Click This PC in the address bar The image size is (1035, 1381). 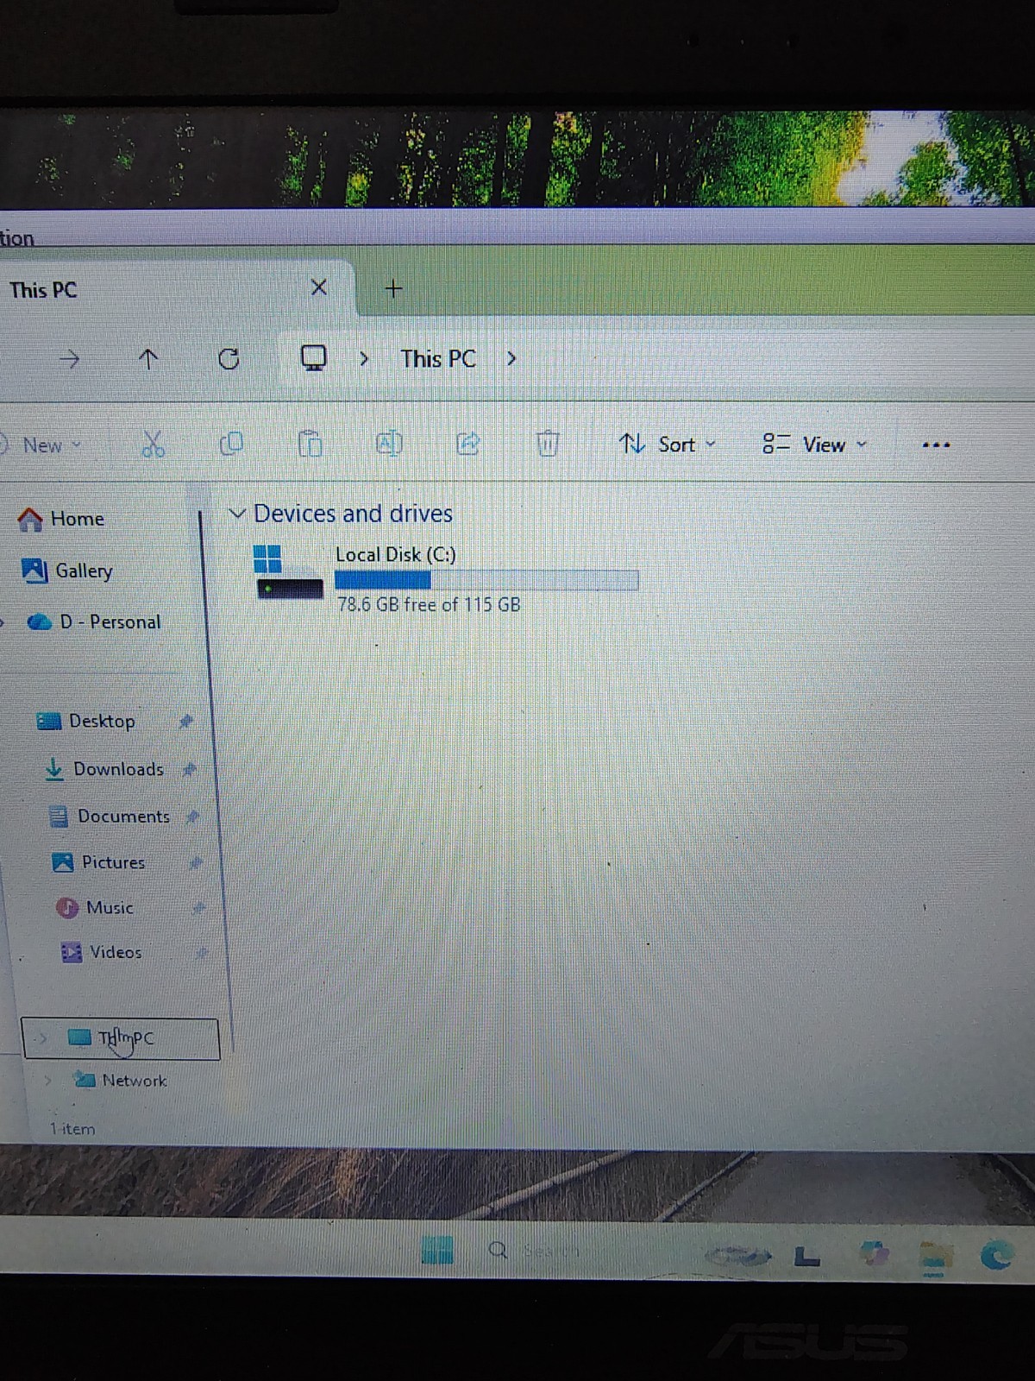[438, 358]
